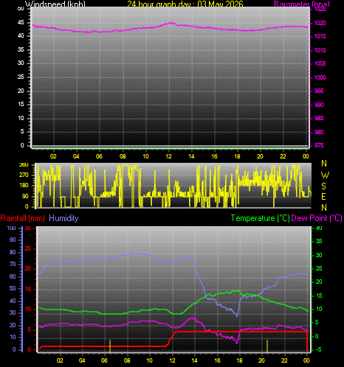Click the 20 hour label under rainfall graph

click(261, 360)
